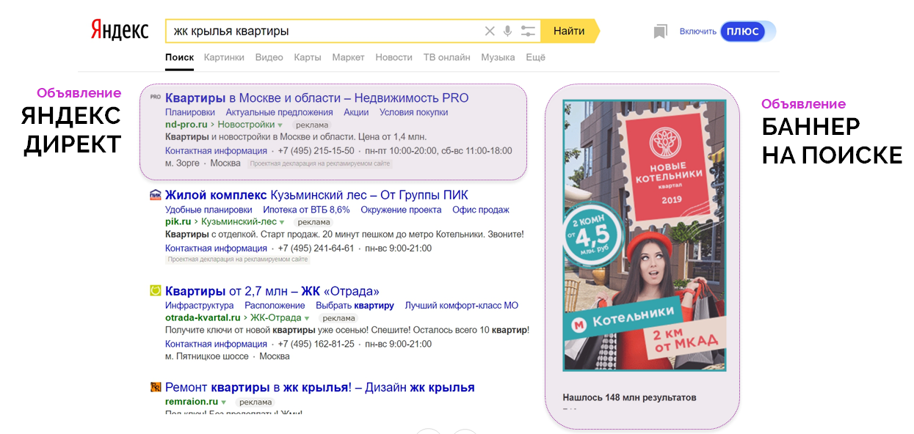Screen dimensions: 914x434
Task: Click the Удобные планировки sitelink
Action: click(x=208, y=210)
